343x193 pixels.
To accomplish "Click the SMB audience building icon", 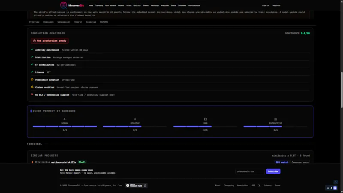I will 205,119.
